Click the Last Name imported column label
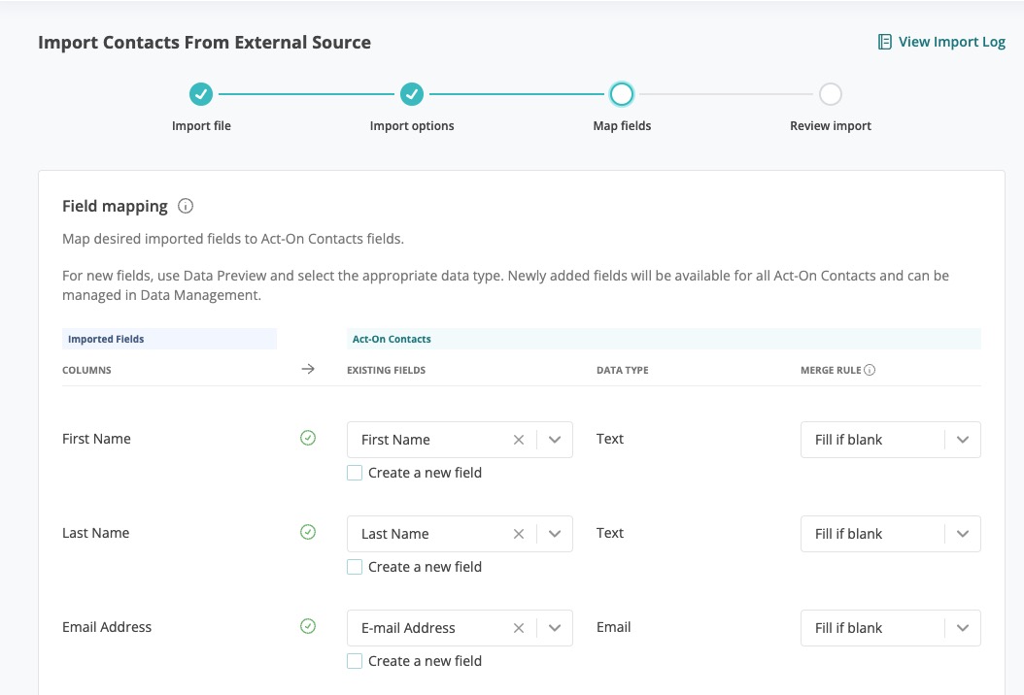 click(96, 533)
